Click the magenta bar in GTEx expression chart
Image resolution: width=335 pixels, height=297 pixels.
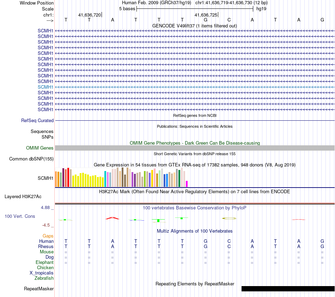pyautogui.click(x=187, y=184)
